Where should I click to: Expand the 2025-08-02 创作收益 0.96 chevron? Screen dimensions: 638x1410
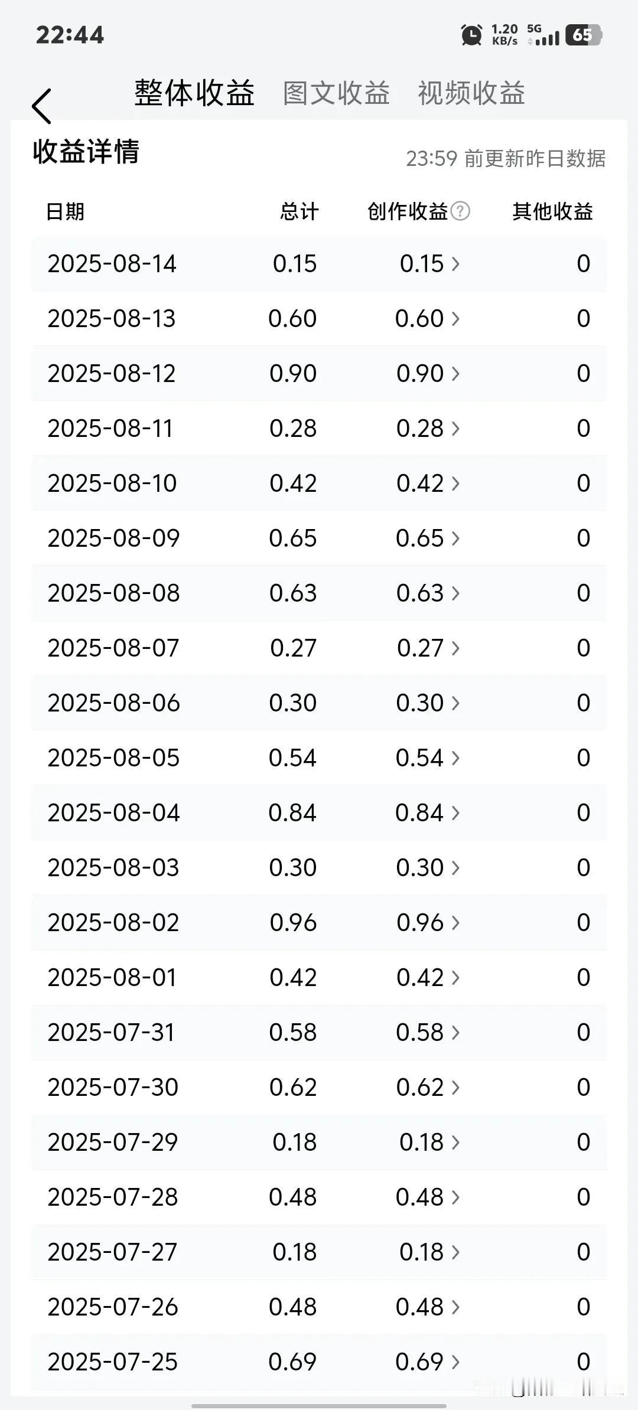(455, 922)
